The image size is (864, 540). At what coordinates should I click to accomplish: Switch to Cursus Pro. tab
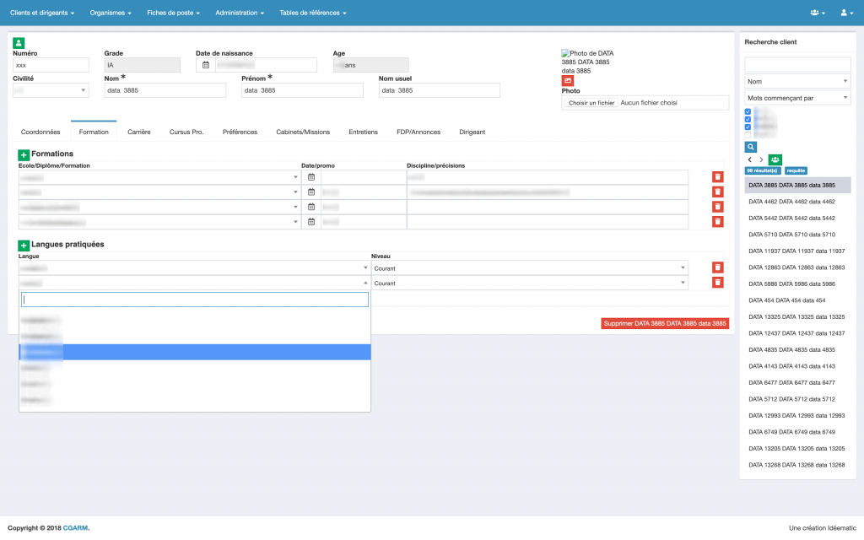[186, 132]
